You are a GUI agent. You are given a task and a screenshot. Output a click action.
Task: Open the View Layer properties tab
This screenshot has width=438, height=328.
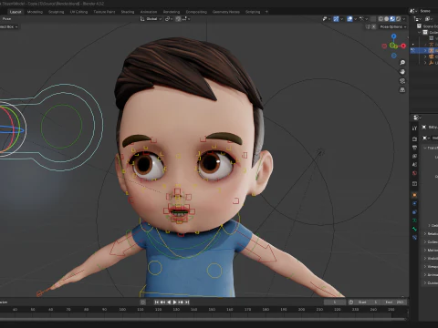[414, 156]
